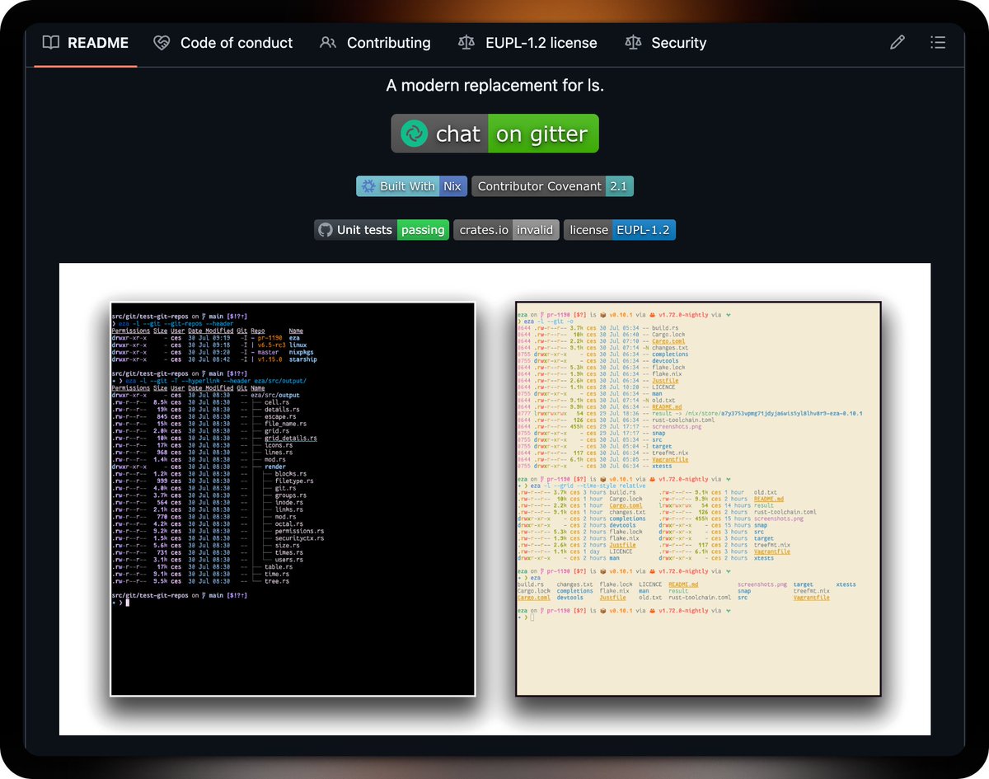Click the Gitter logo icon in chat badge
Image resolution: width=989 pixels, height=779 pixels.
(415, 134)
